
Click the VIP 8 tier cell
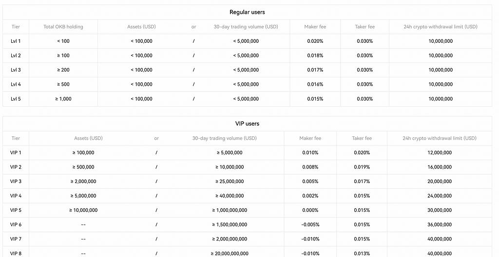coord(16,254)
